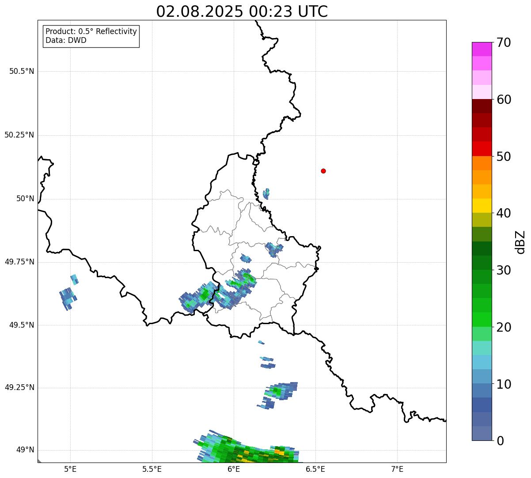Click the small radar echo near 50°N
Viewport: 531px width, 478px height.
[266, 194]
